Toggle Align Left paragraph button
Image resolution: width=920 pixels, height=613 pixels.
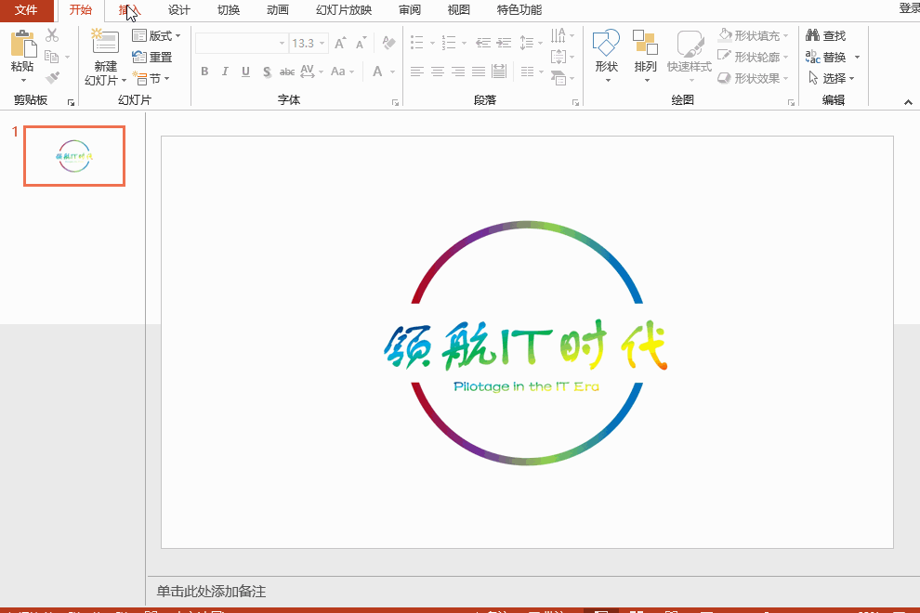pos(417,72)
